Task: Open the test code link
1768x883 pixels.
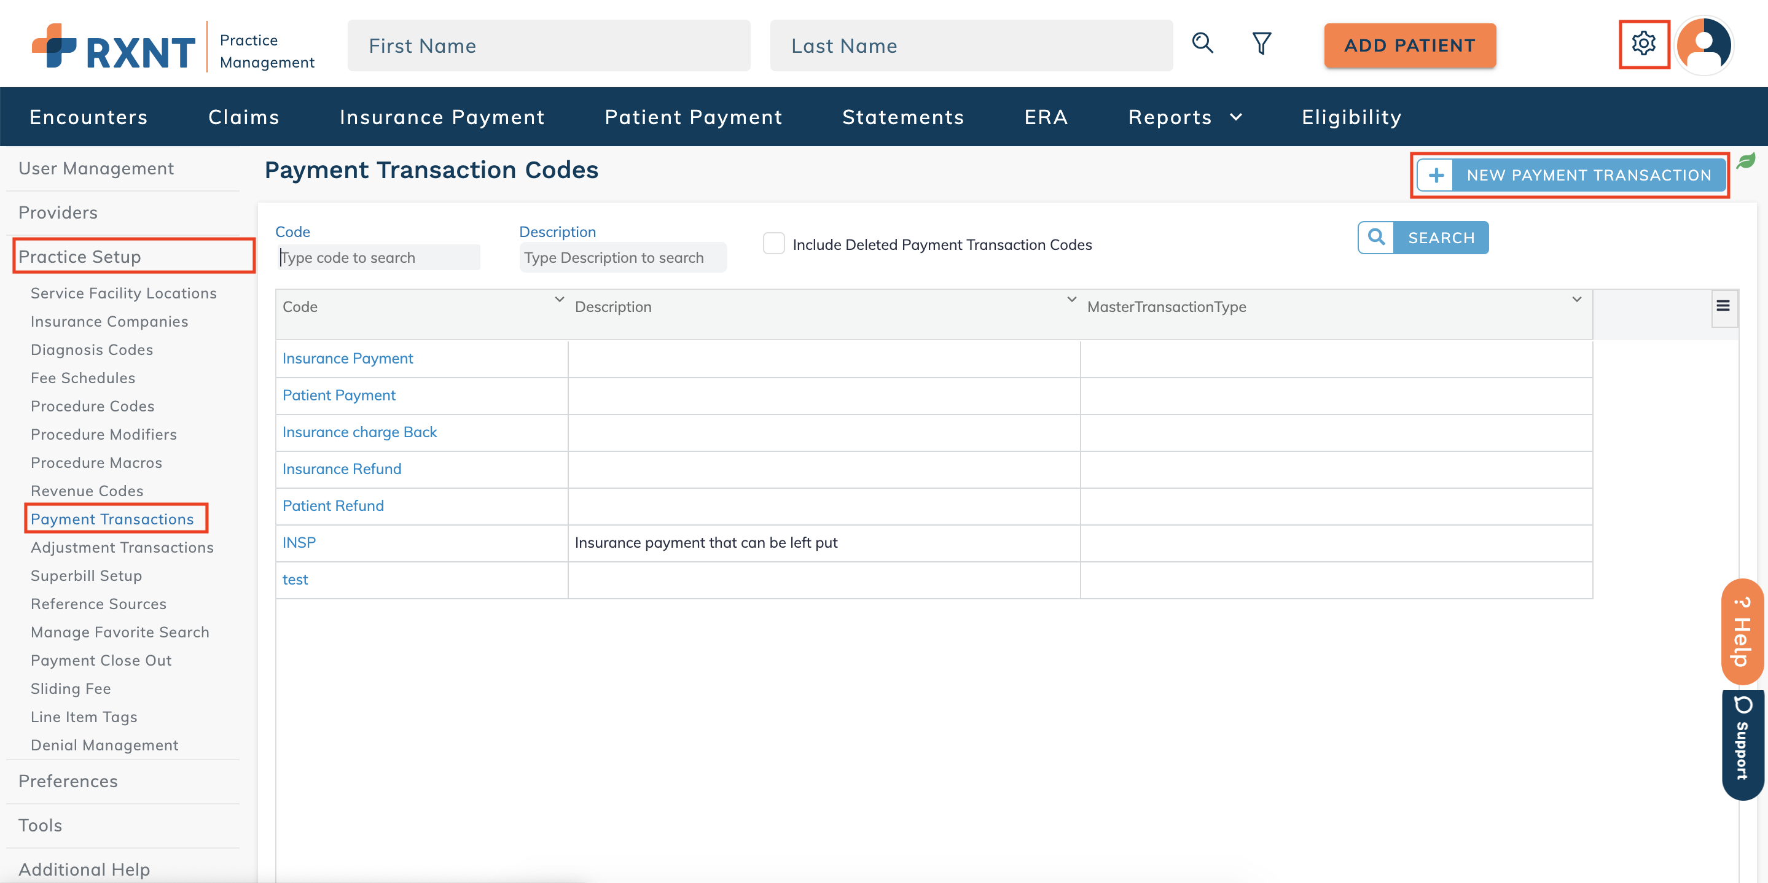Action: point(295,579)
